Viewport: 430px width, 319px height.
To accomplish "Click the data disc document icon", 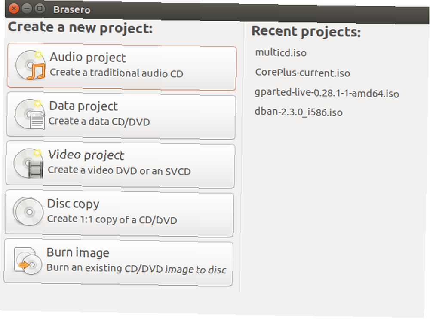I will 30,114.
